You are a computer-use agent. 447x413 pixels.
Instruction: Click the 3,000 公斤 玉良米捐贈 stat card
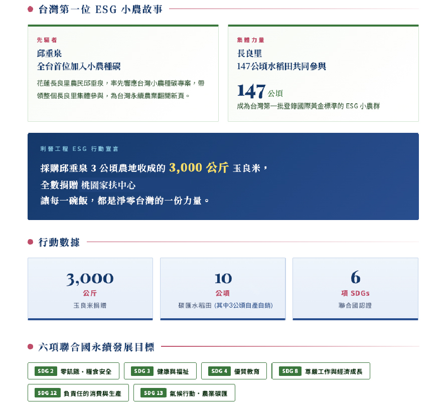[x=90, y=289]
